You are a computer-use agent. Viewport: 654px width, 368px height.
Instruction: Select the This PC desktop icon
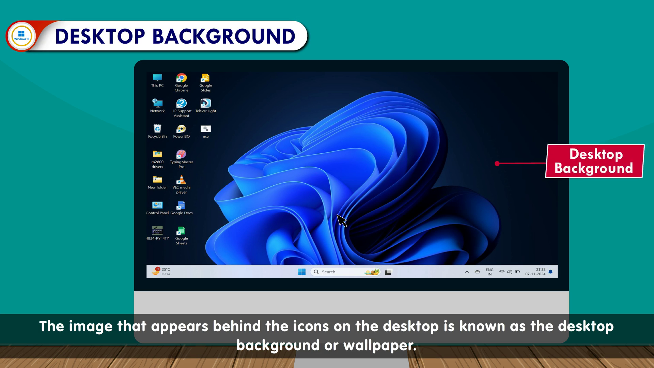coord(157,78)
